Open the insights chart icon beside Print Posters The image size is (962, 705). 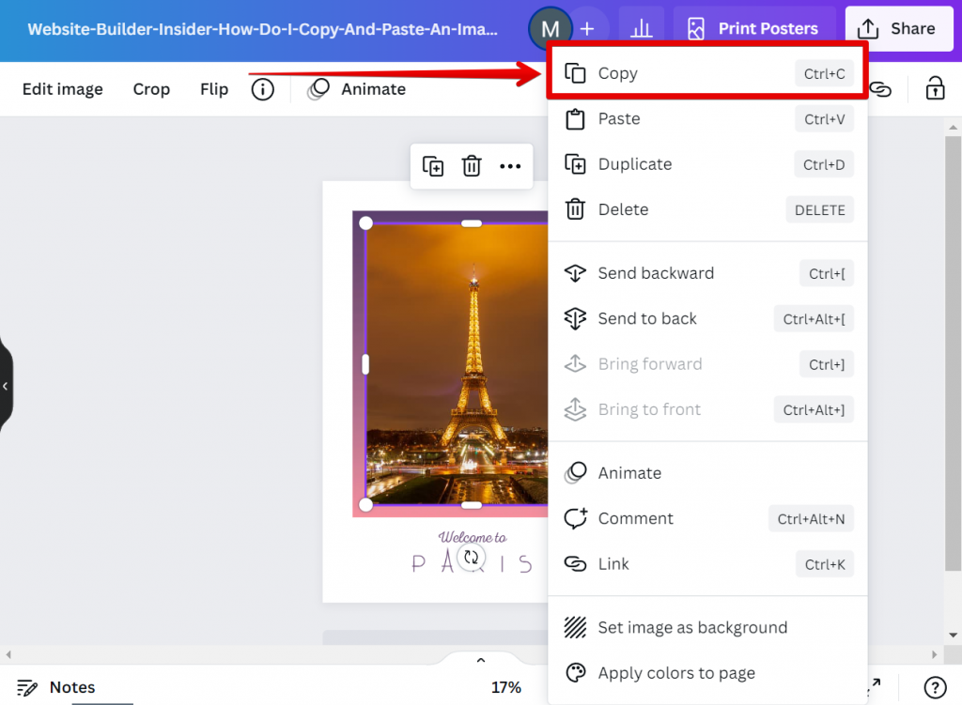(642, 28)
